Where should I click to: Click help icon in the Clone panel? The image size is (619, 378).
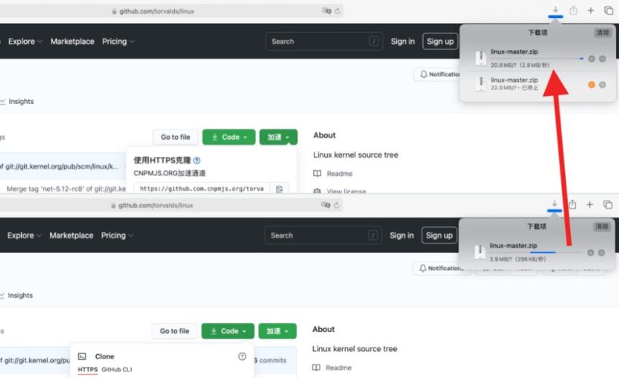242,356
